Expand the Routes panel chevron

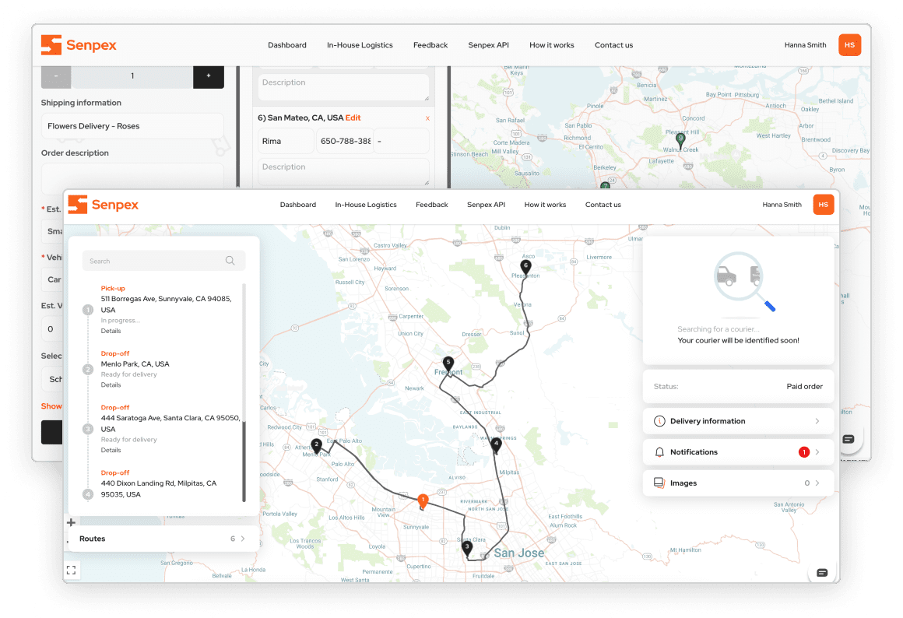[241, 538]
